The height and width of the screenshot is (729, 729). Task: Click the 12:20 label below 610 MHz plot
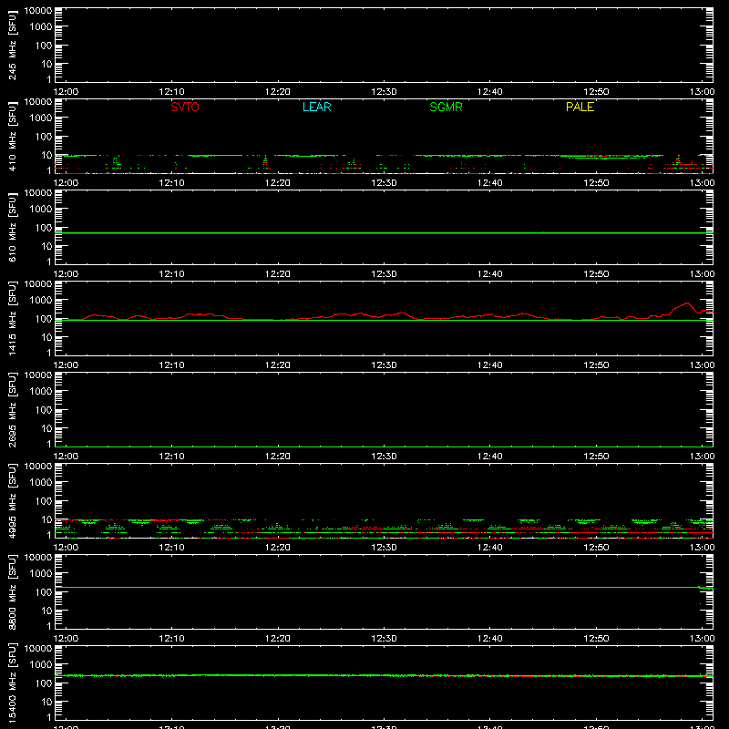tap(278, 274)
